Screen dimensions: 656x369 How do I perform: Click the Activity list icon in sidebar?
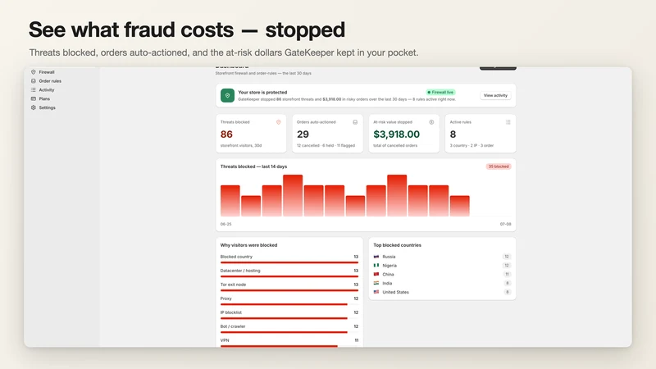pyautogui.click(x=34, y=90)
